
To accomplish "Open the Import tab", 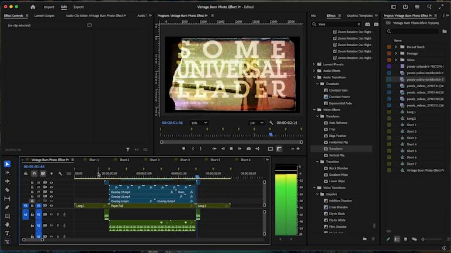I will [49, 7].
